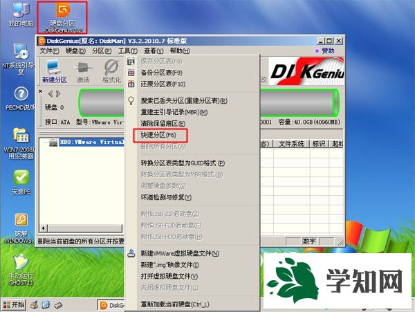This screenshot has width=415, height=312.
Task: Open the 查看(V) menu
Action: (x=154, y=51)
